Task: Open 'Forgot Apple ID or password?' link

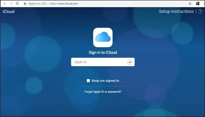Action: 103,92
